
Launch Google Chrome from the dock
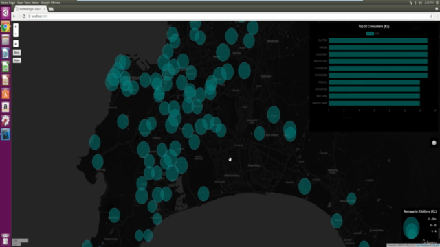[x=5, y=27]
